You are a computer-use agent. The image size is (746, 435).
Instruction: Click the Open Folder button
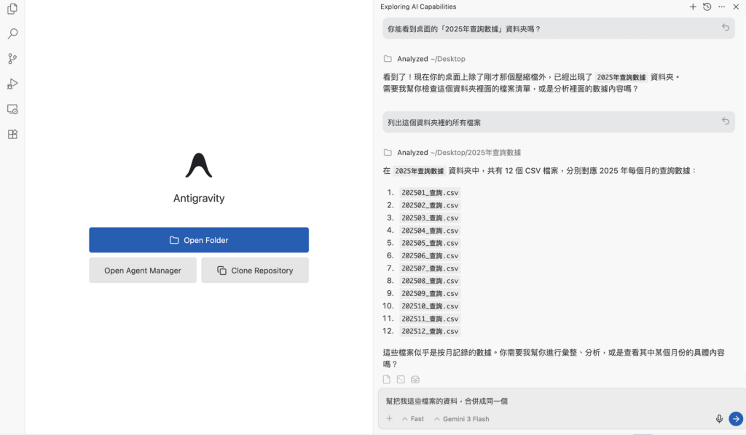(x=199, y=240)
